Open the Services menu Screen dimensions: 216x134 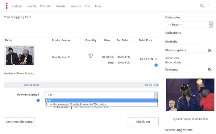[75, 6]
